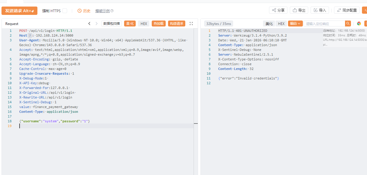Toggle HEX view in response panel
367x175 pixels.
(x=281, y=24)
